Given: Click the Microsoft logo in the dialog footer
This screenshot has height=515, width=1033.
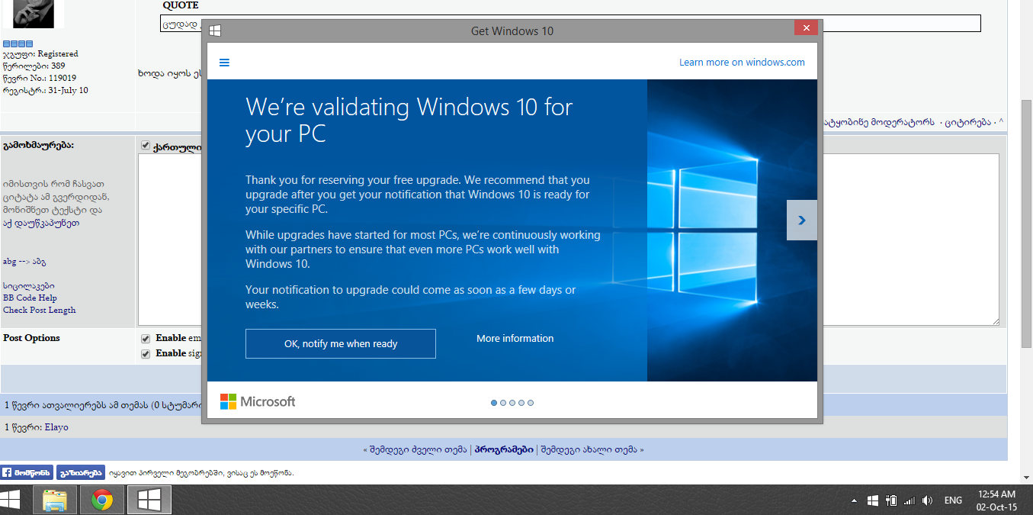Looking at the screenshot, I should (x=258, y=401).
